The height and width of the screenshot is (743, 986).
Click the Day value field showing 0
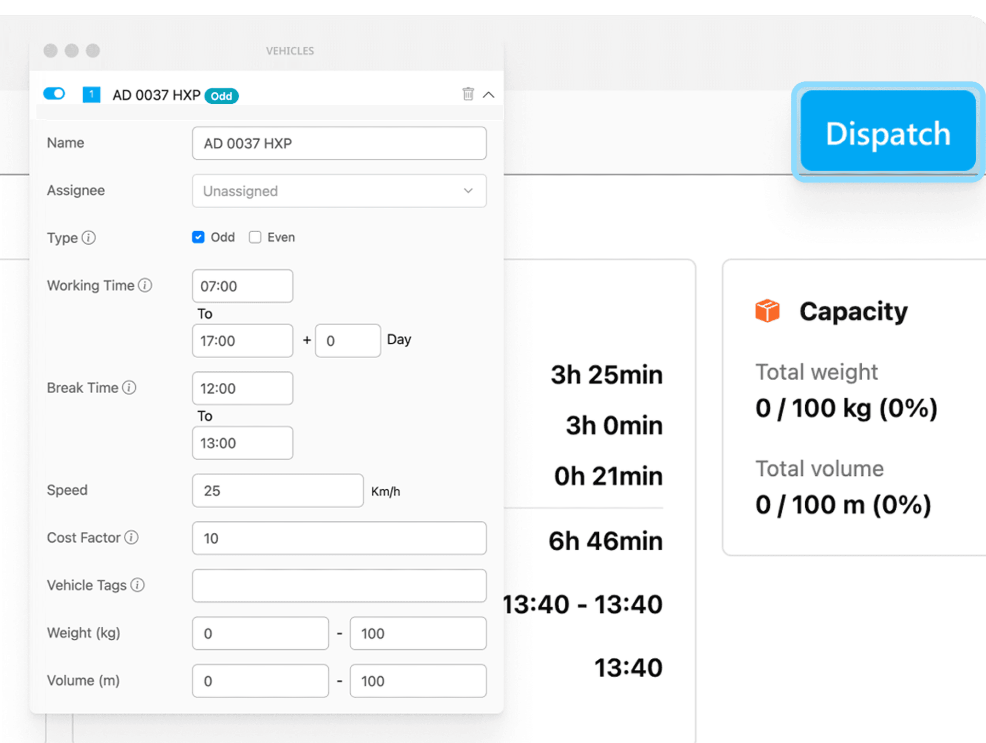click(348, 340)
